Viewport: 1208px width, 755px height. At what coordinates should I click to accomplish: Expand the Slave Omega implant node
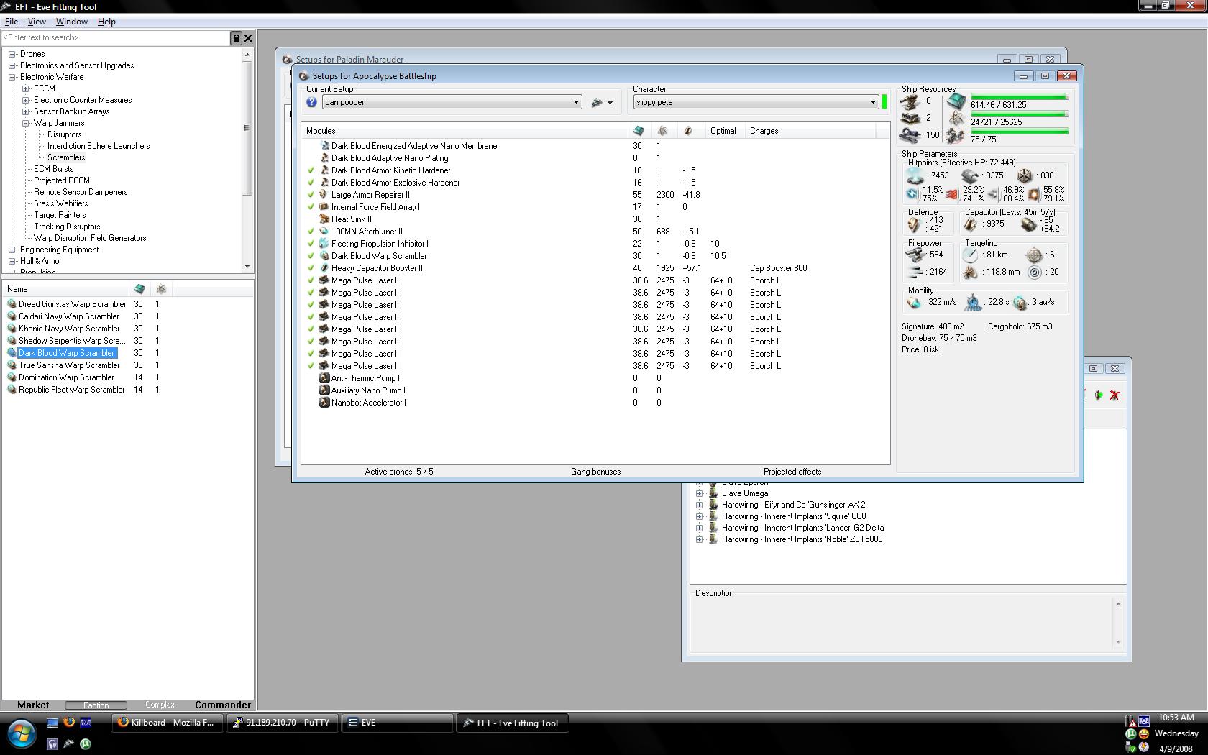[699, 493]
